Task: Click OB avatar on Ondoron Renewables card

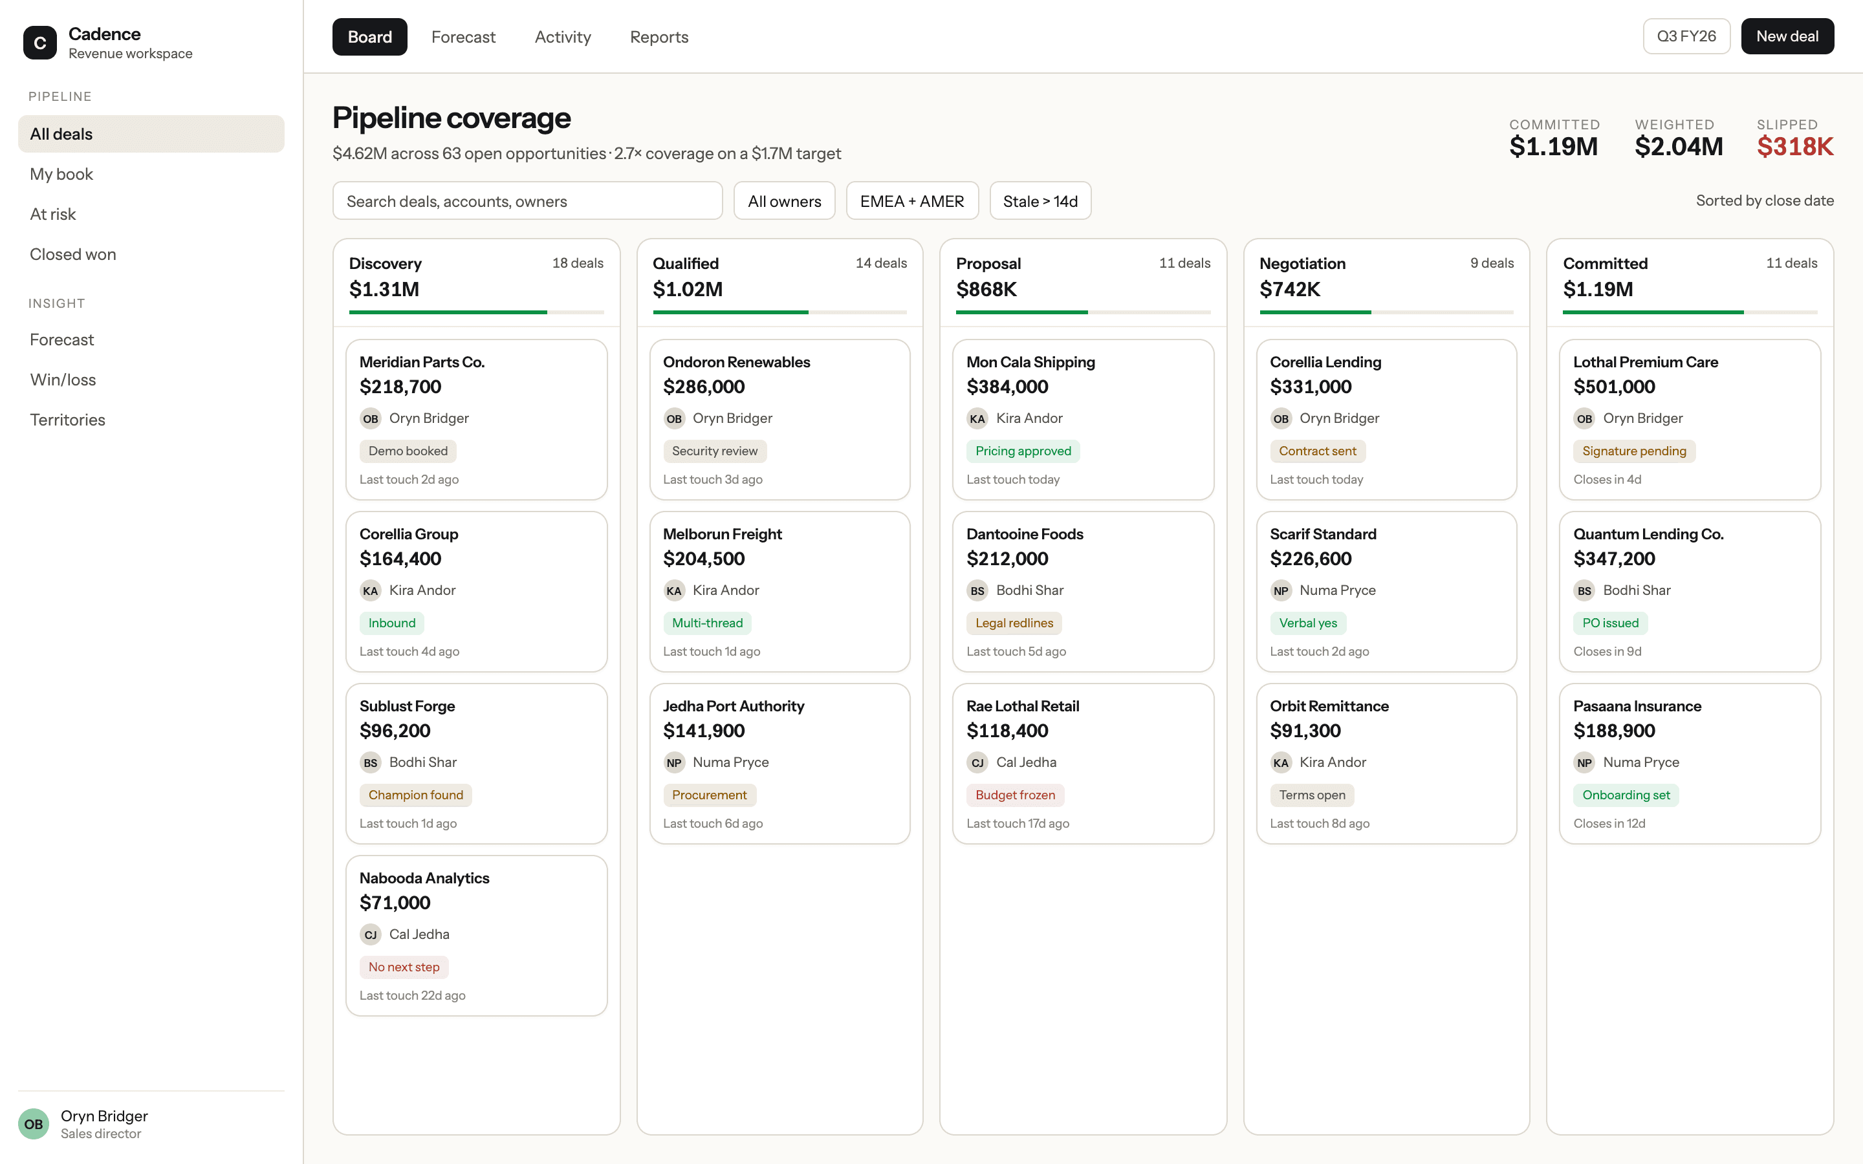Action: (675, 418)
